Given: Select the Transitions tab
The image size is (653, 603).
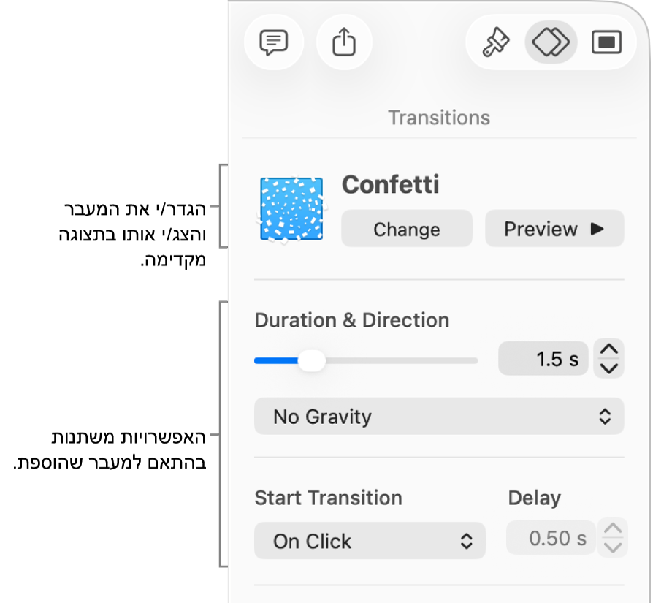Looking at the screenshot, I should (438, 117).
